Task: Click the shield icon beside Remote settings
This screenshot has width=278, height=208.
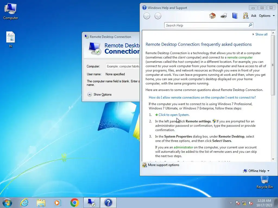Action: [x=214, y=121]
